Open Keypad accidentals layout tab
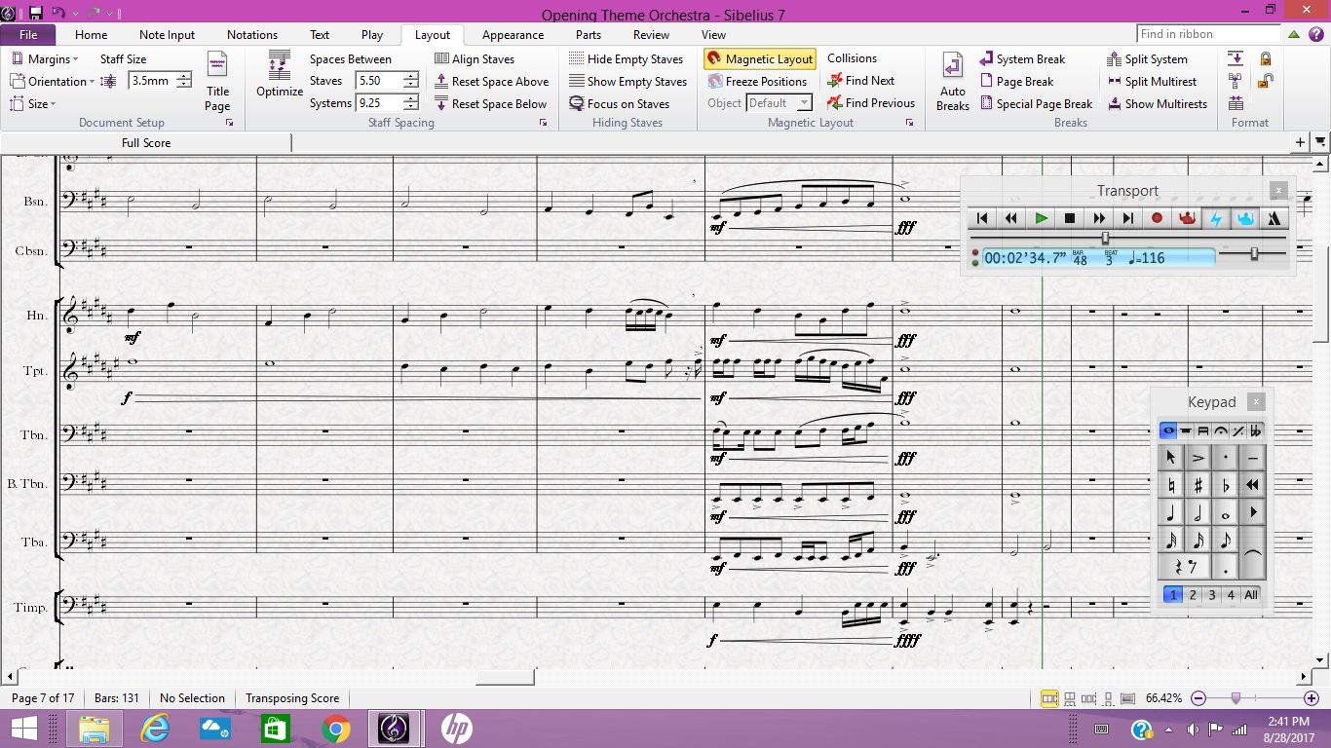Screen dimensions: 1331x748 tap(1256, 430)
